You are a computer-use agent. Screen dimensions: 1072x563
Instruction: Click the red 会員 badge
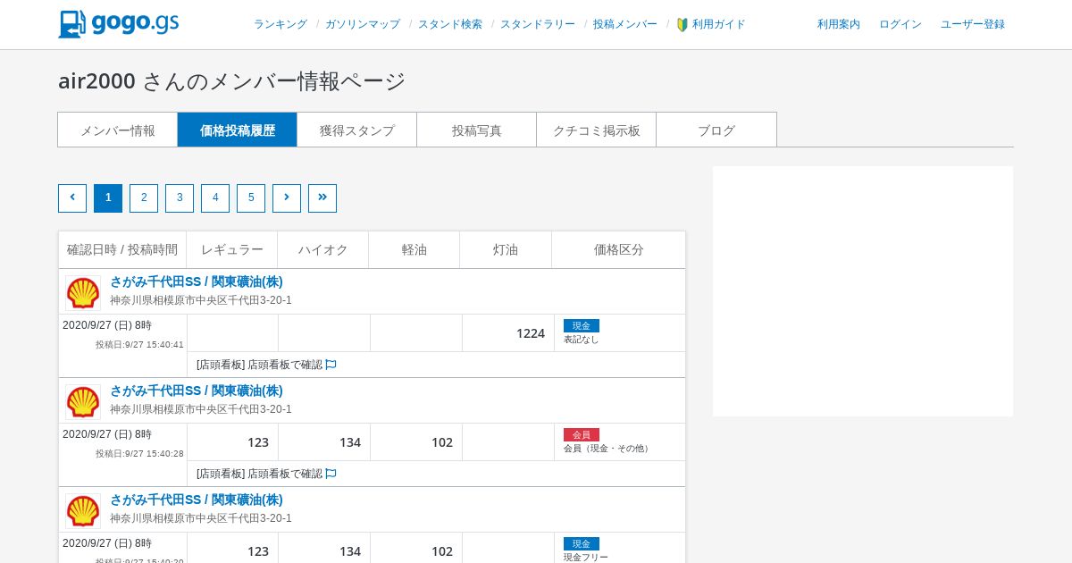click(582, 434)
